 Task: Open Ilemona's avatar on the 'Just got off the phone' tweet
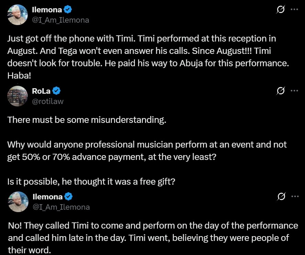coord(18,15)
